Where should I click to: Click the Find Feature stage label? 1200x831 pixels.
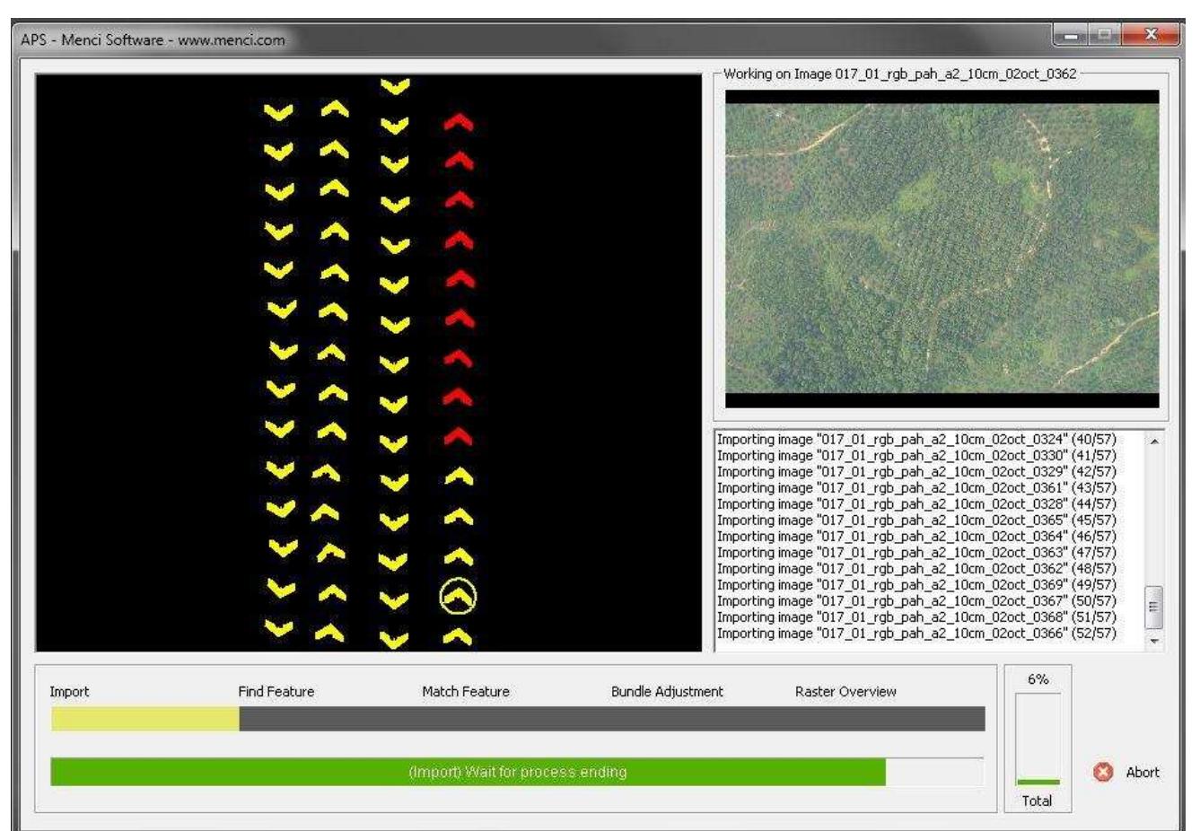[x=276, y=692]
